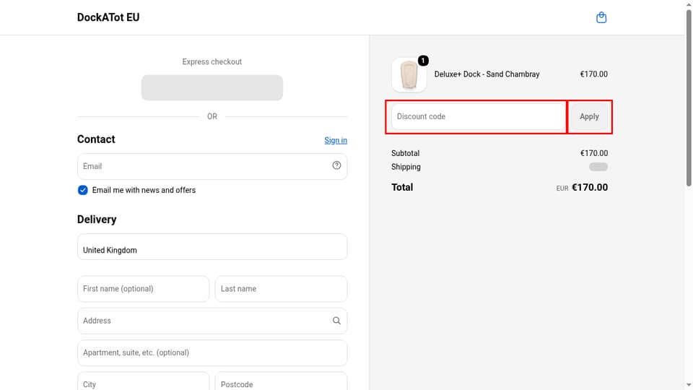Image resolution: width=693 pixels, height=390 pixels.
Task: Click the Shipping label
Action: click(x=406, y=167)
